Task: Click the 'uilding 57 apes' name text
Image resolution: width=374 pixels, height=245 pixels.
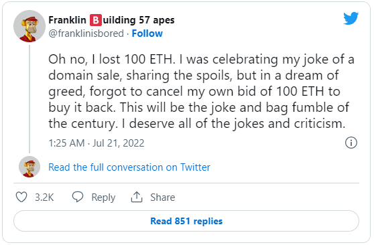Action: [x=139, y=20]
